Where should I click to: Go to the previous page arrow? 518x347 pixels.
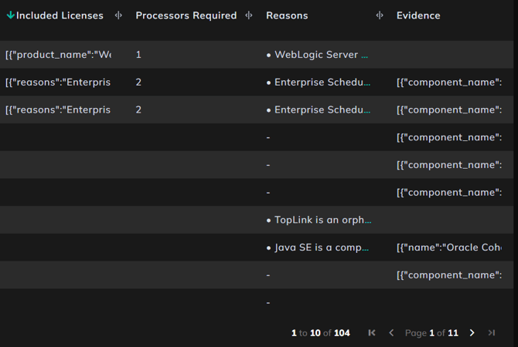click(391, 333)
